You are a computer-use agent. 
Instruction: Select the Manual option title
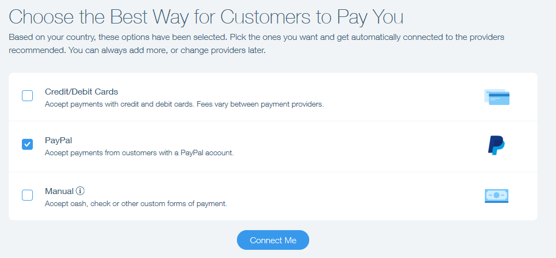(59, 191)
